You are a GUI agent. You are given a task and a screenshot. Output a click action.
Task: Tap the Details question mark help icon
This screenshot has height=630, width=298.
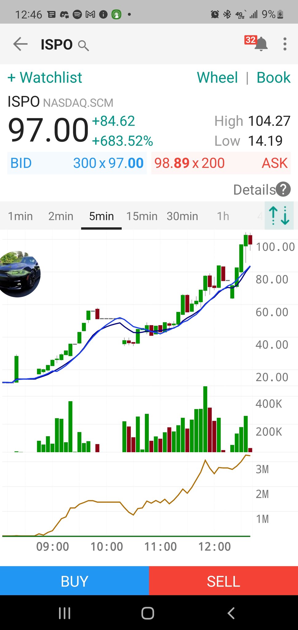283,189
